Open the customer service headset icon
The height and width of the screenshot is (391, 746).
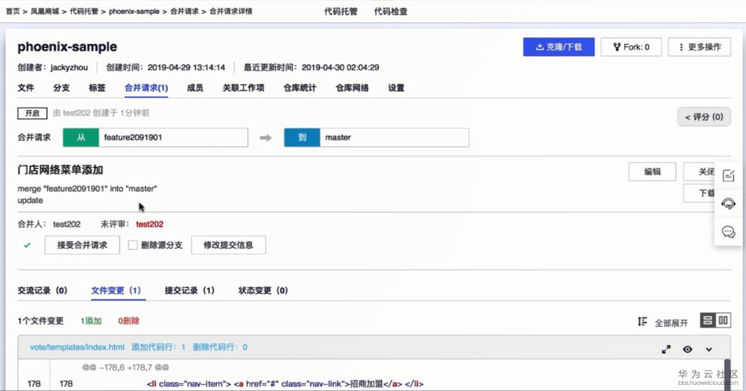[728, 204]
